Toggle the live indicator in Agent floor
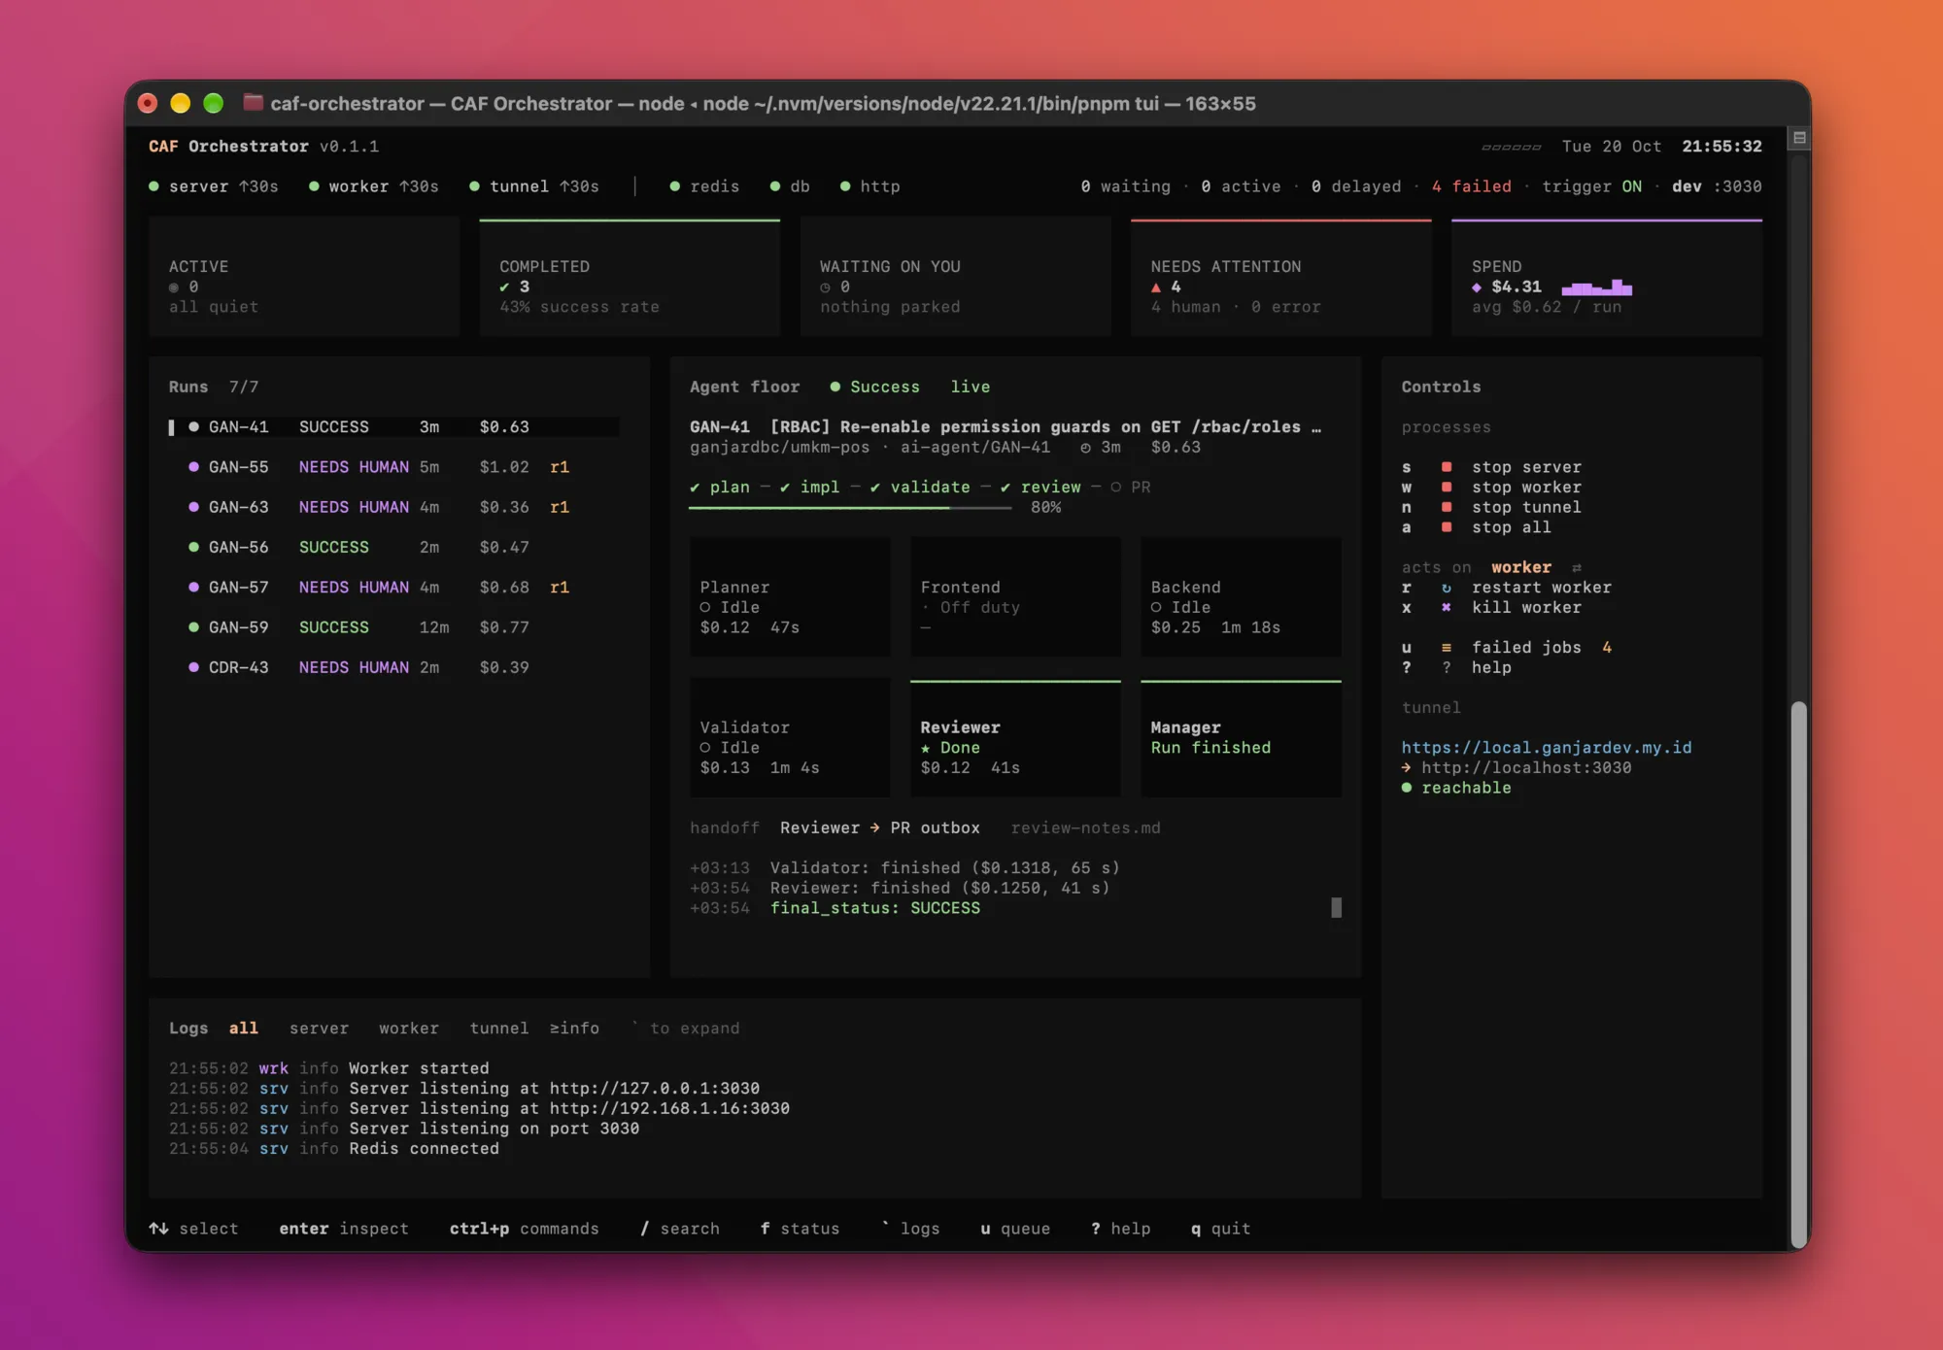Image resolution: width=1943 pixels, height=1350 pixels. [970, 387]
